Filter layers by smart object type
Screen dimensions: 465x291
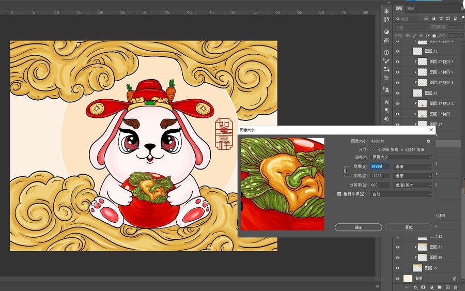455,19
